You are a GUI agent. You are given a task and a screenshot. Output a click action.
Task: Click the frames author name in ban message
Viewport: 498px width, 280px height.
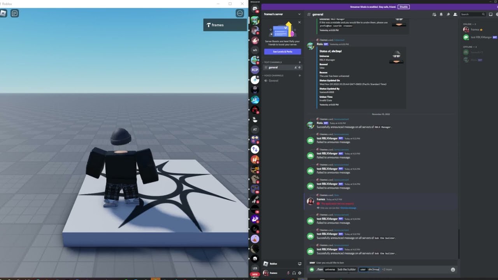pos(321,199)
